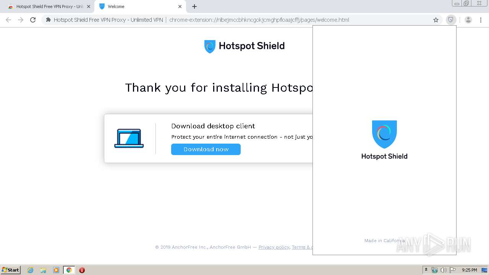Click Hotspot Shield text in popup
Viewport: 489px width, 275px height.
(384, 156)
